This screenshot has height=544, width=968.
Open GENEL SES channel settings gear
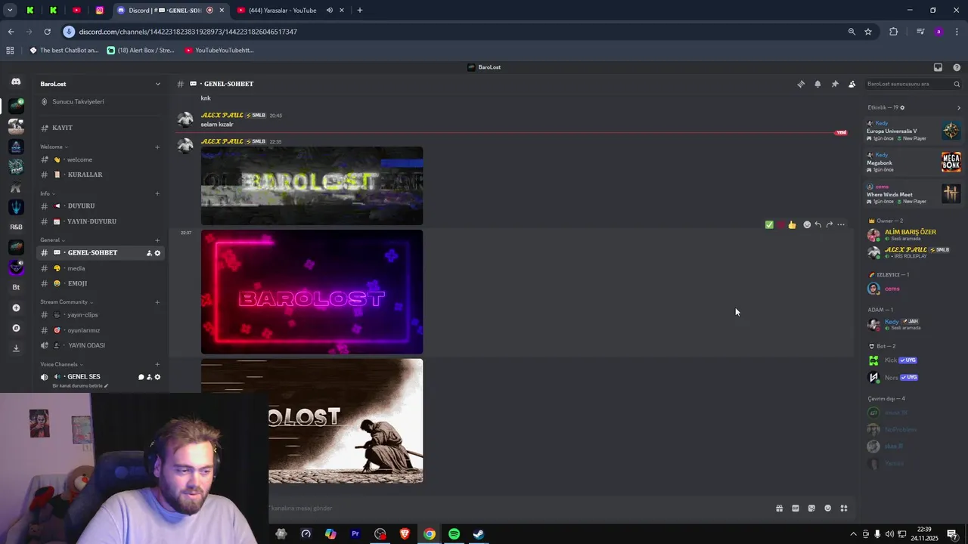tap(157, 377)
